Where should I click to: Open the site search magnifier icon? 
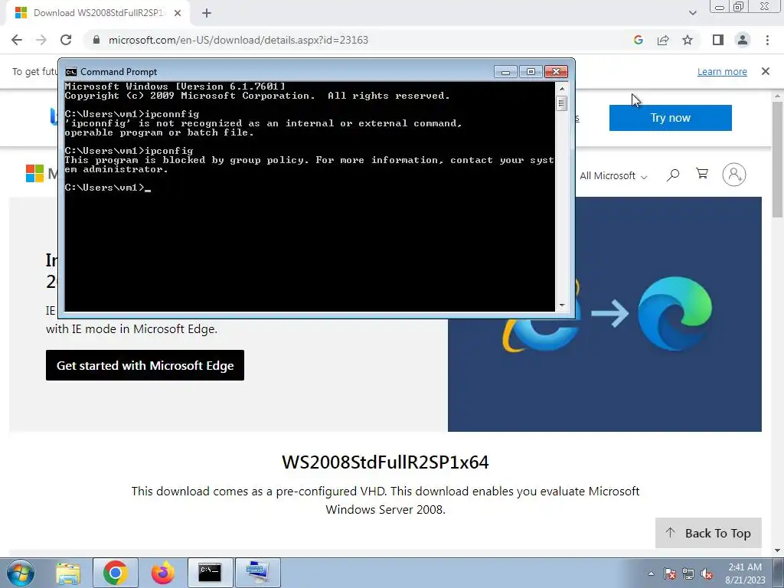(x=673, y=175)
